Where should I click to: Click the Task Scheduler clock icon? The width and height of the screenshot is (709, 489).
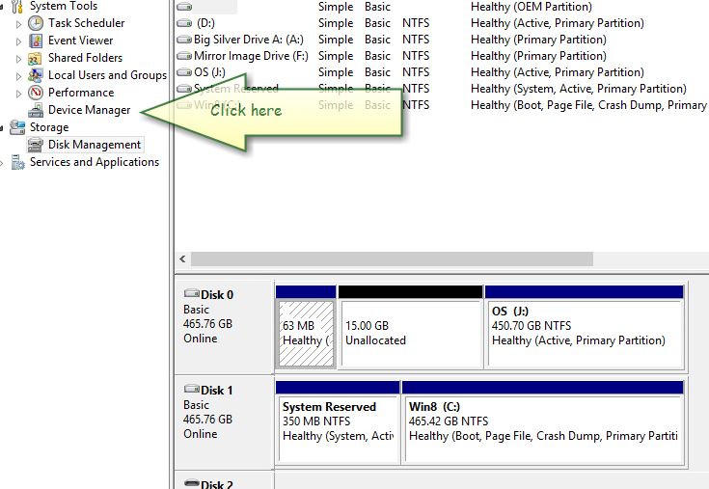36,23
